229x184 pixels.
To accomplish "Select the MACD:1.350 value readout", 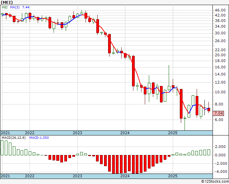I will coord(39,138).
